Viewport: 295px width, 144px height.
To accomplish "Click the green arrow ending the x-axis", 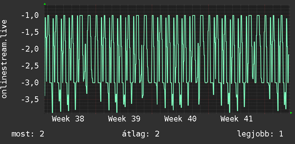I will [x=291, y=113].
